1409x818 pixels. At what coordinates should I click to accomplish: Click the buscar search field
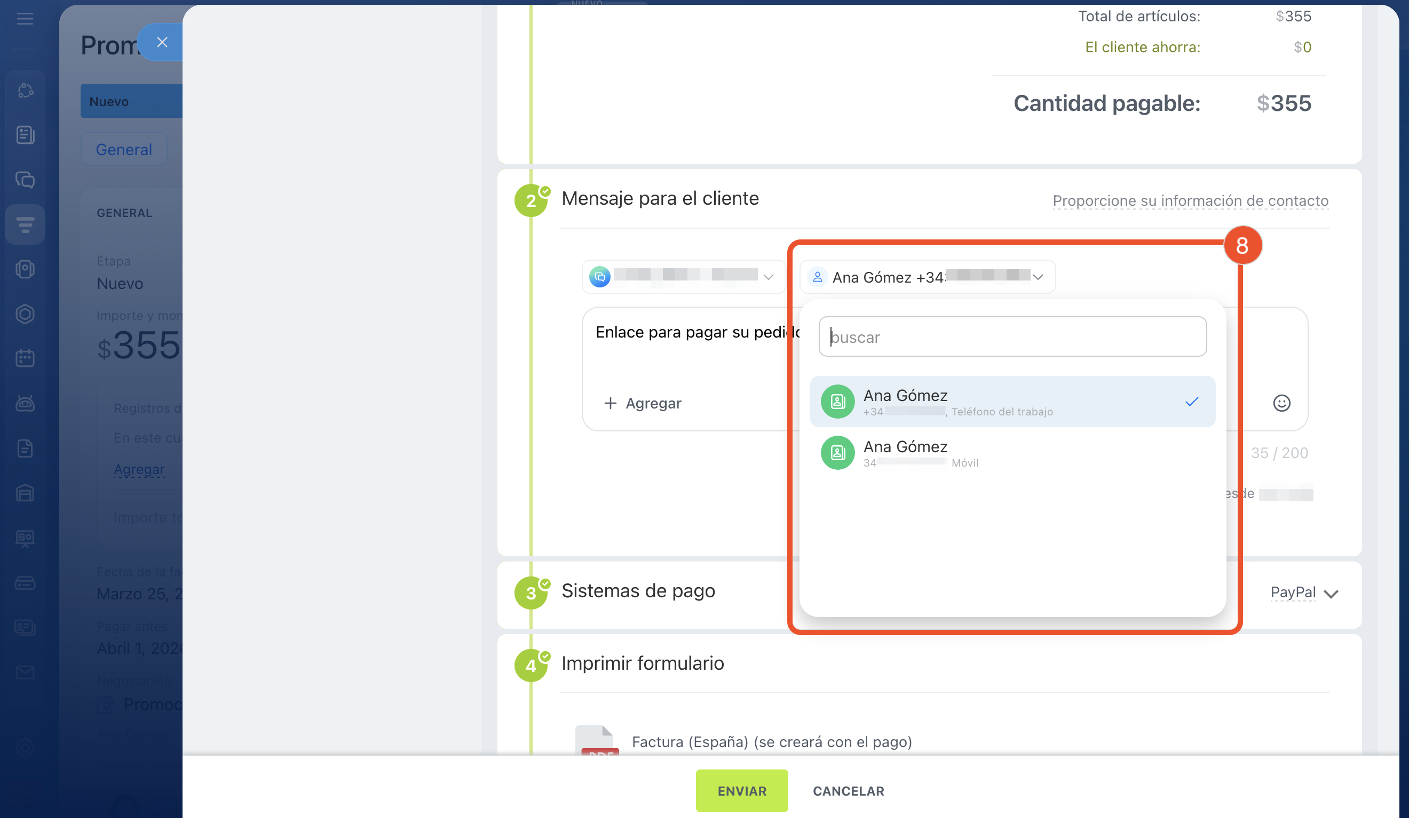tap(1012, 337)
